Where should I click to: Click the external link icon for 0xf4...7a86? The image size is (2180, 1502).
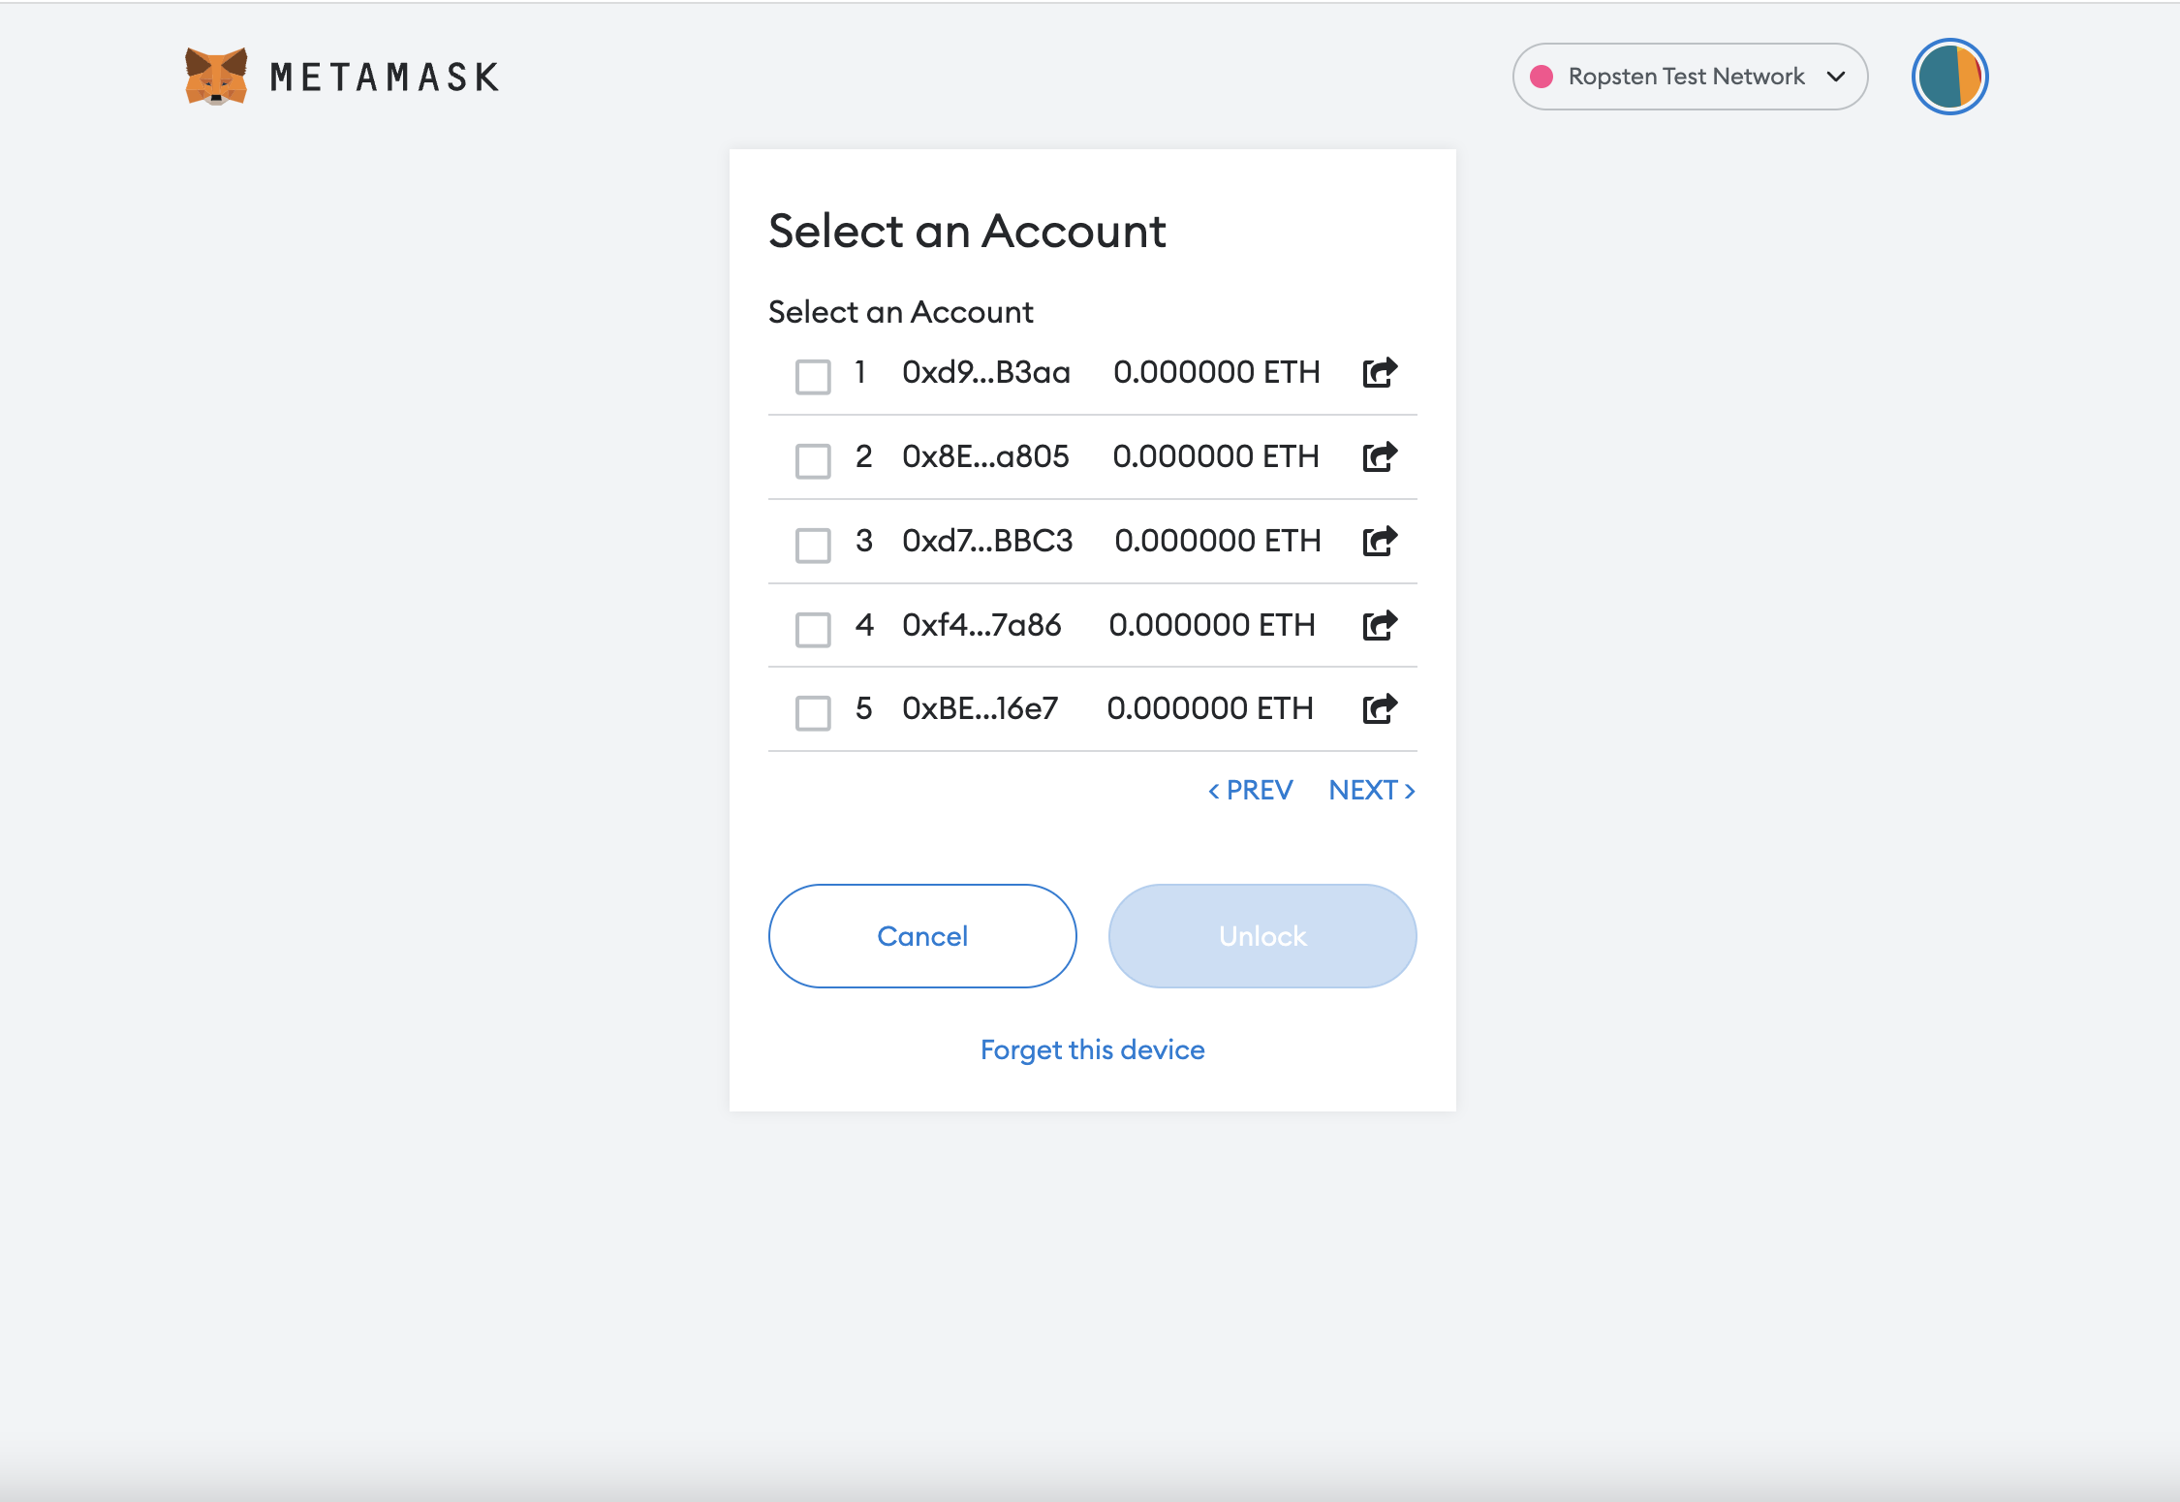coord(1380,625)
